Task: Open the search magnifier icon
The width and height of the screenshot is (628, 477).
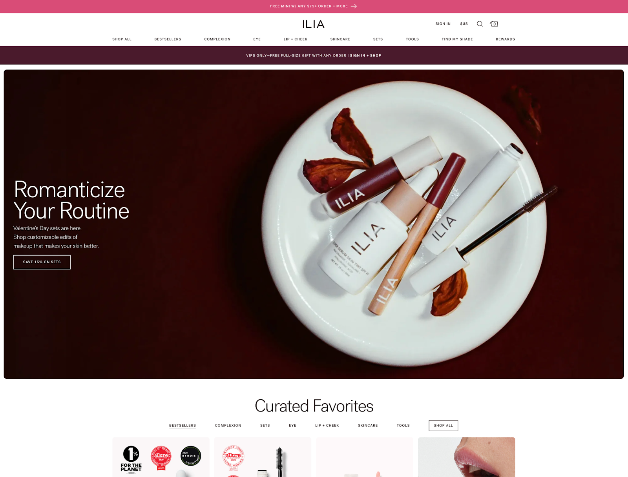Action: [480, 24]
